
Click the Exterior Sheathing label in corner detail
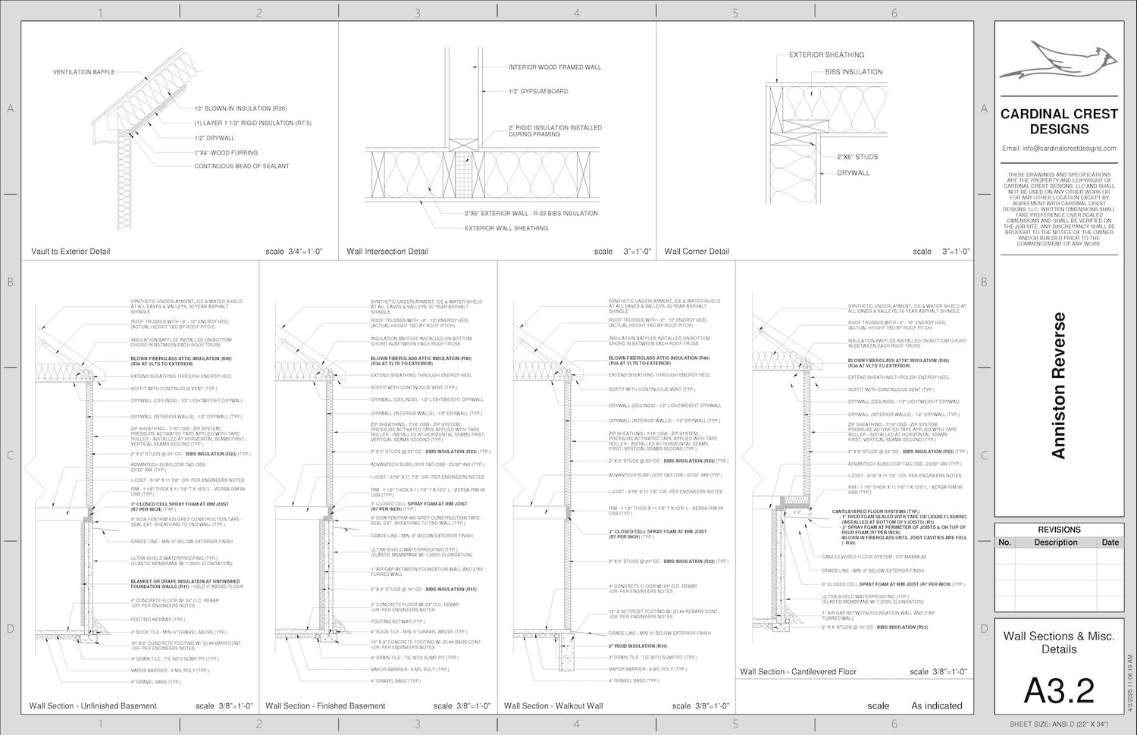coord(826,55)
